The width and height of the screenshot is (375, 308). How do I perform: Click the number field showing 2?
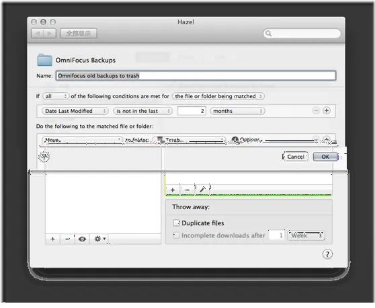coord(192,111)
